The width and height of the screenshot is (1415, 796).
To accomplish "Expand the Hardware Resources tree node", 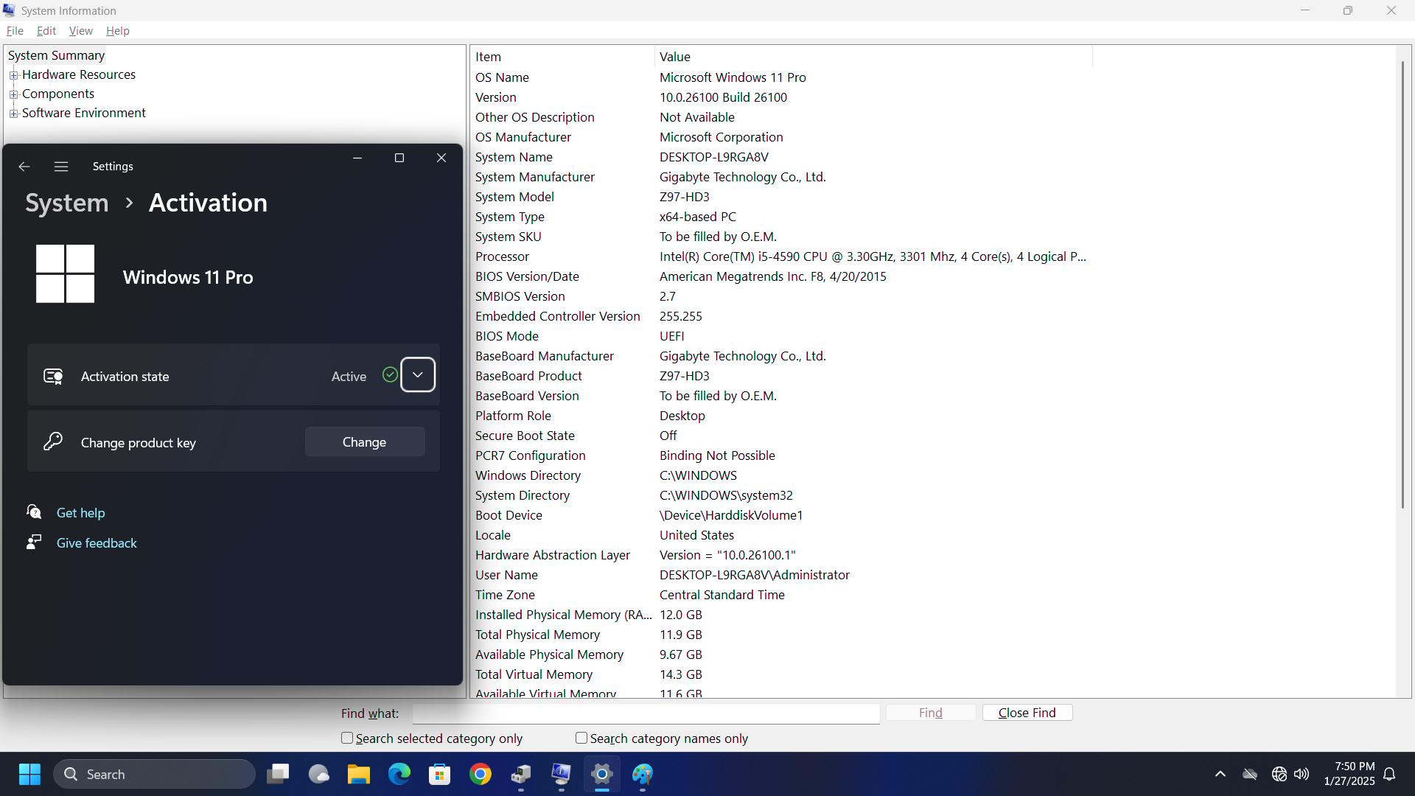I will [13, 75].
